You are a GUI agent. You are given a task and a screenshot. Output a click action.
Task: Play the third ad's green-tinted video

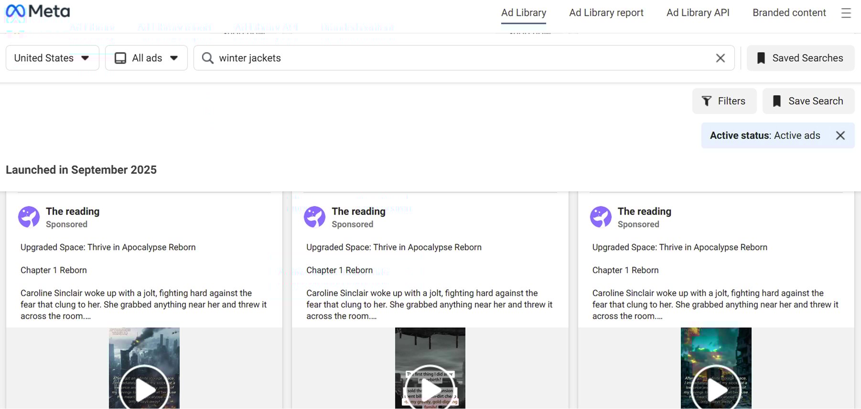click(x=716, y=389)
